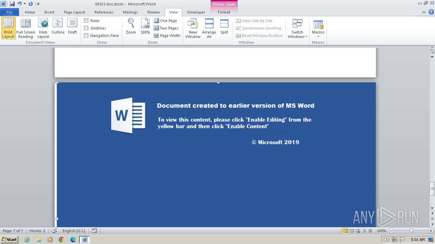Click scrollbar down arrow
435x244 pixels.
point(432,208)
